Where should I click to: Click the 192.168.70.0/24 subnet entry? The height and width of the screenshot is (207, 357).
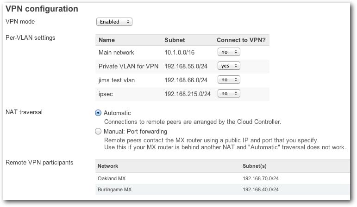click(261, 178)
